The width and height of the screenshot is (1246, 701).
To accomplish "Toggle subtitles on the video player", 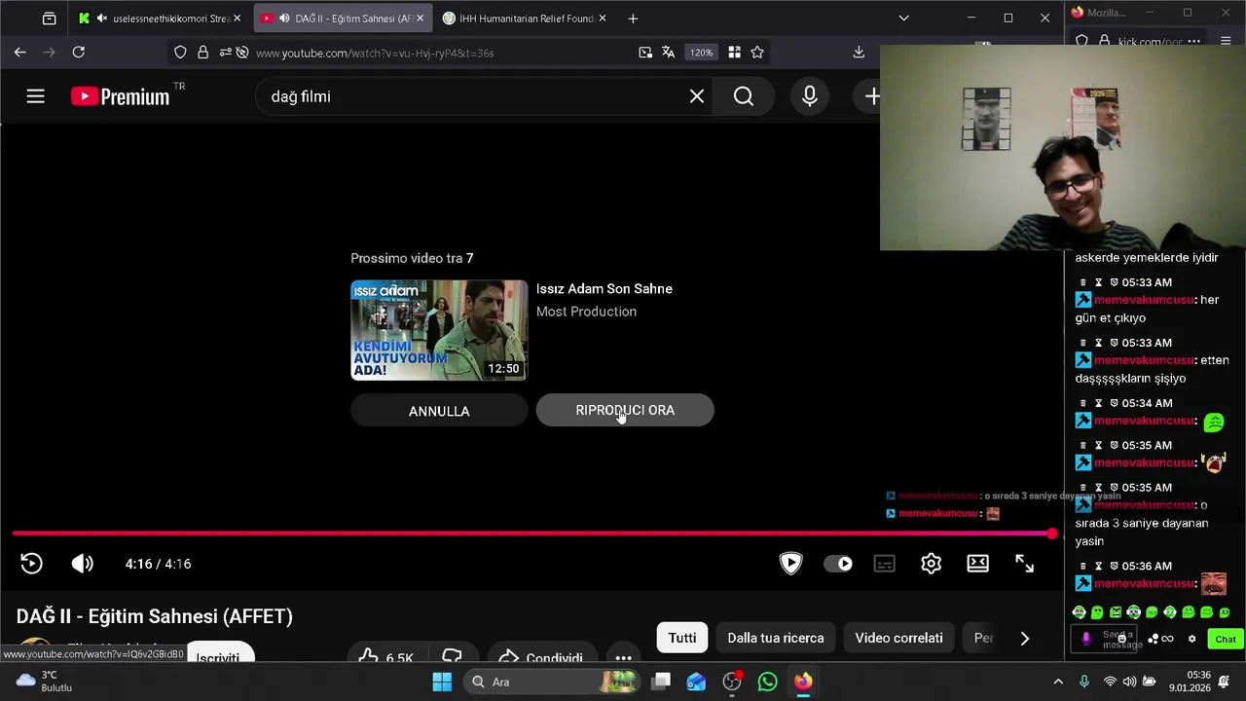I will pos(884,564).
